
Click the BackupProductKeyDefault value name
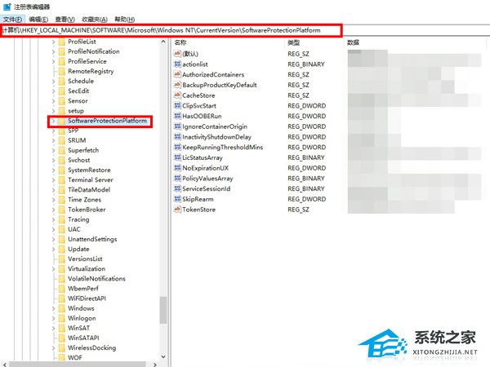tap(220, 85)
